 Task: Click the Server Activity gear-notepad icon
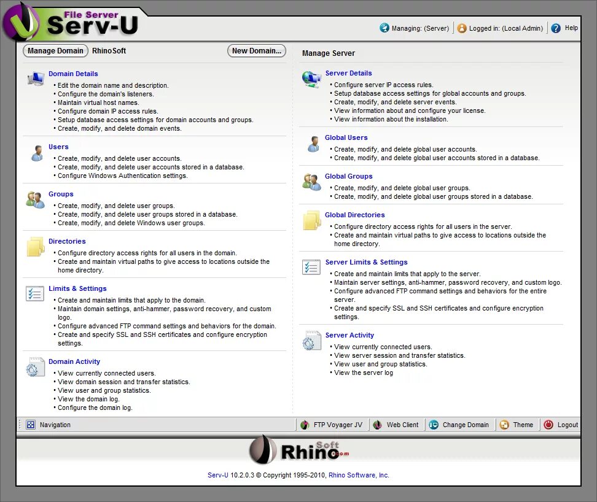click(x=312, y=341)
